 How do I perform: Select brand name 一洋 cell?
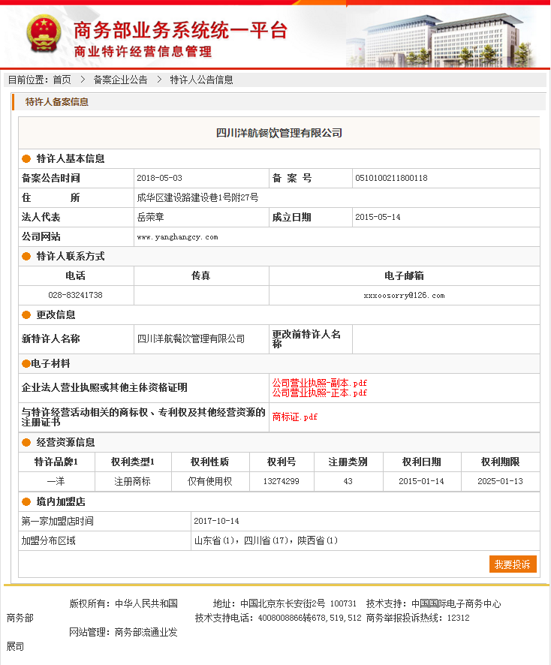(56, 481)
